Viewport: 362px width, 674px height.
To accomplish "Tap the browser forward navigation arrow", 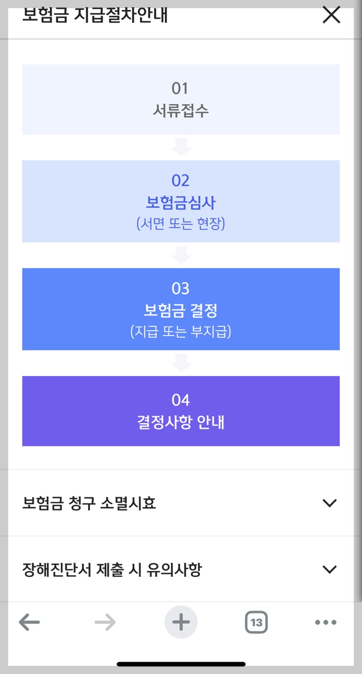I will pos(105,622).
